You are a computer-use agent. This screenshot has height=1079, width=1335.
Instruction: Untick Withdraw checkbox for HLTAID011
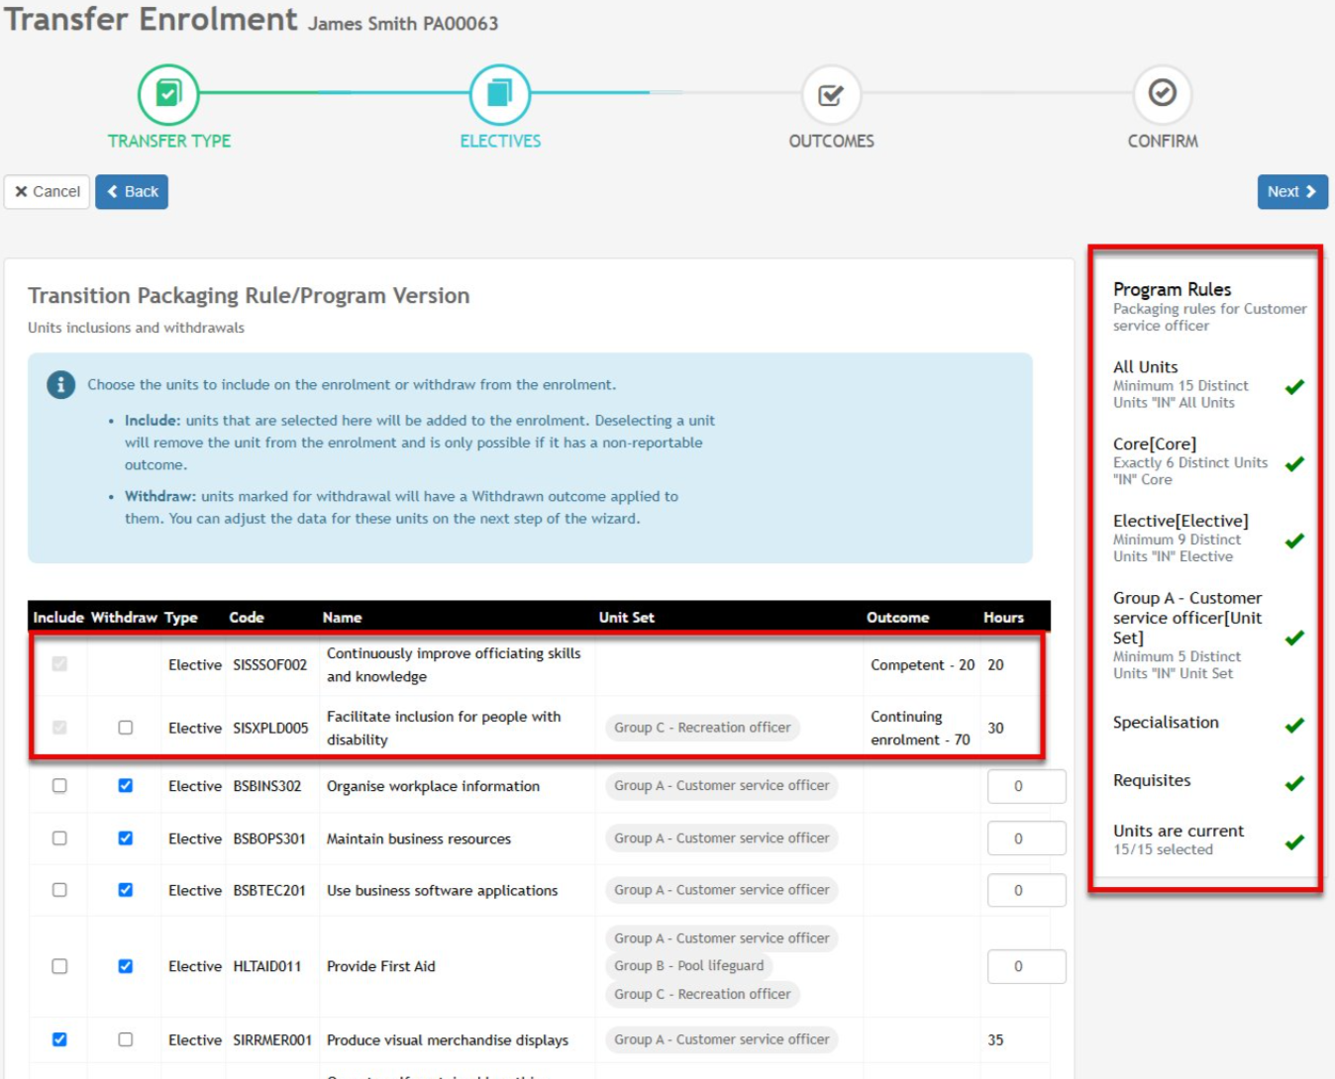125,966
